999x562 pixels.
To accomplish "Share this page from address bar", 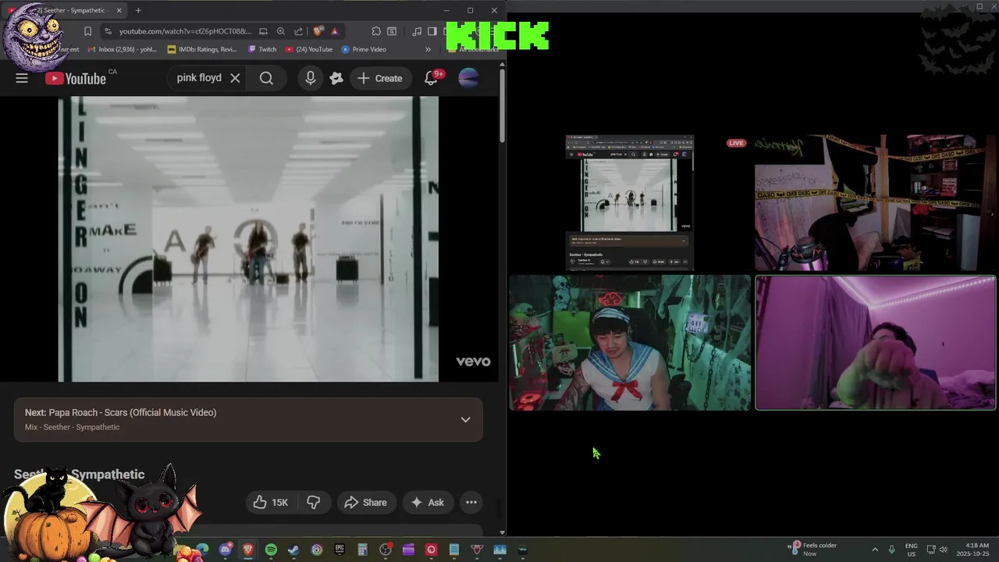I will point(299,31).
